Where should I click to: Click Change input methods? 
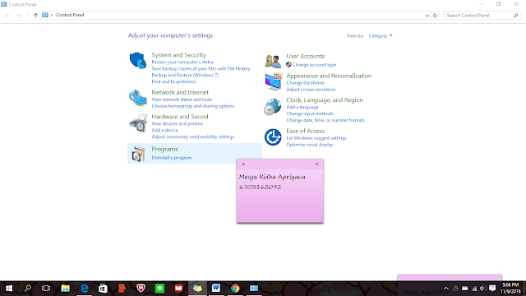(x=310, y=113)
